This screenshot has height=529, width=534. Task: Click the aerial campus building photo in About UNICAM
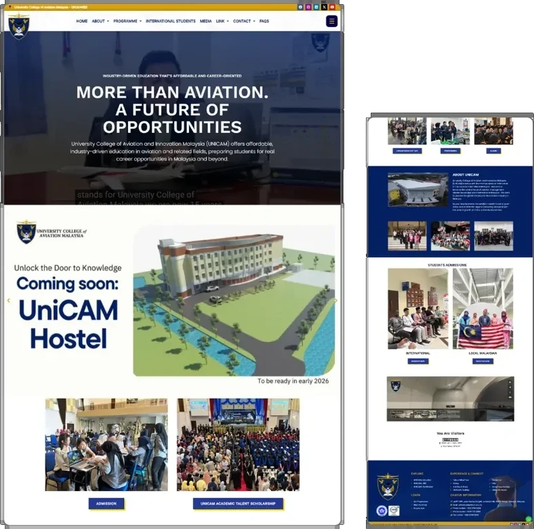click(418, 189)
